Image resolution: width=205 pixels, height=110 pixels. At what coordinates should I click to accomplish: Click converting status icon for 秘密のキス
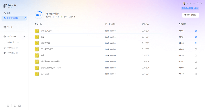(x=196, y=43)
